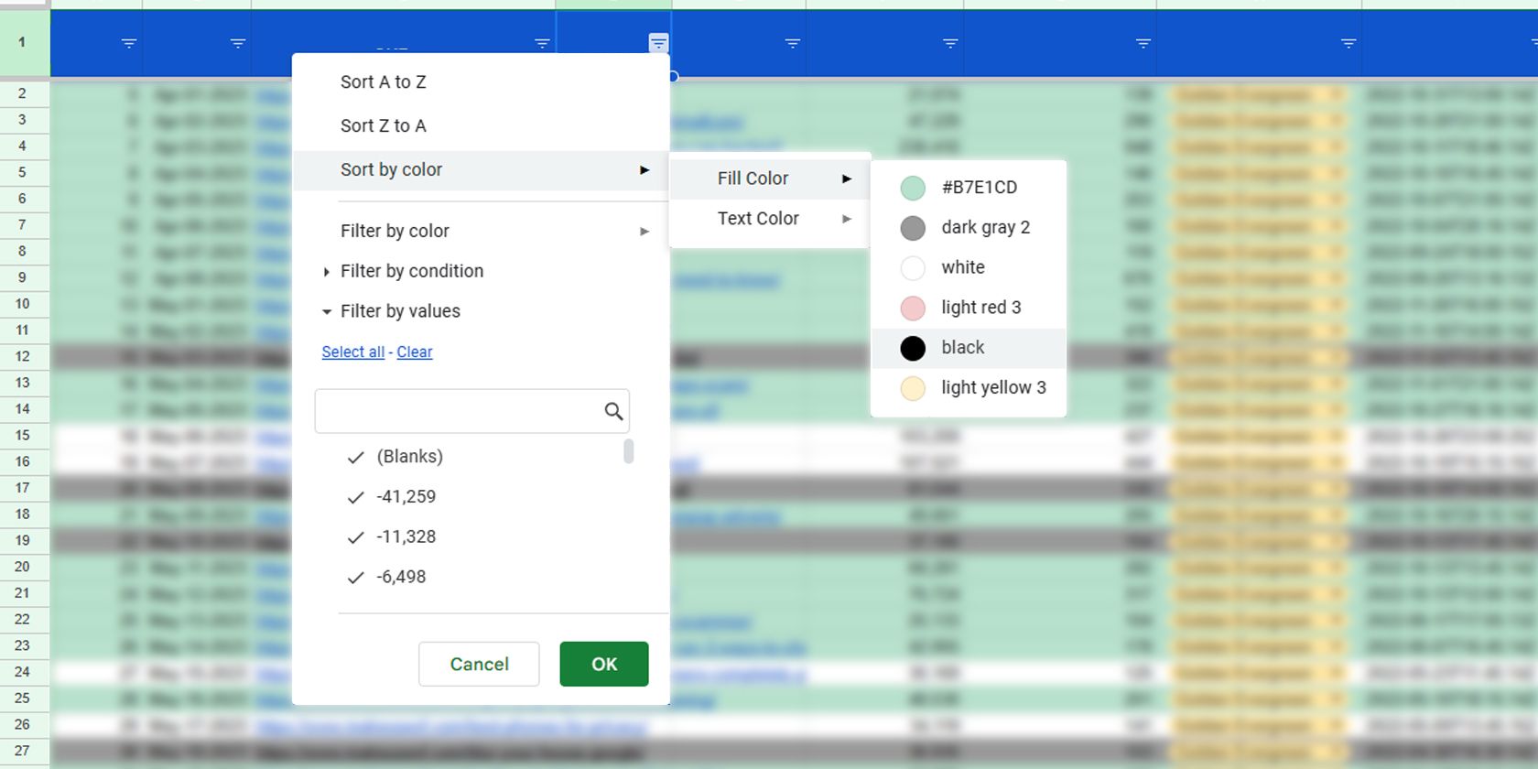The image size is (1538, 769).
Task: Click the Select all link
Action: coord(352,352)
